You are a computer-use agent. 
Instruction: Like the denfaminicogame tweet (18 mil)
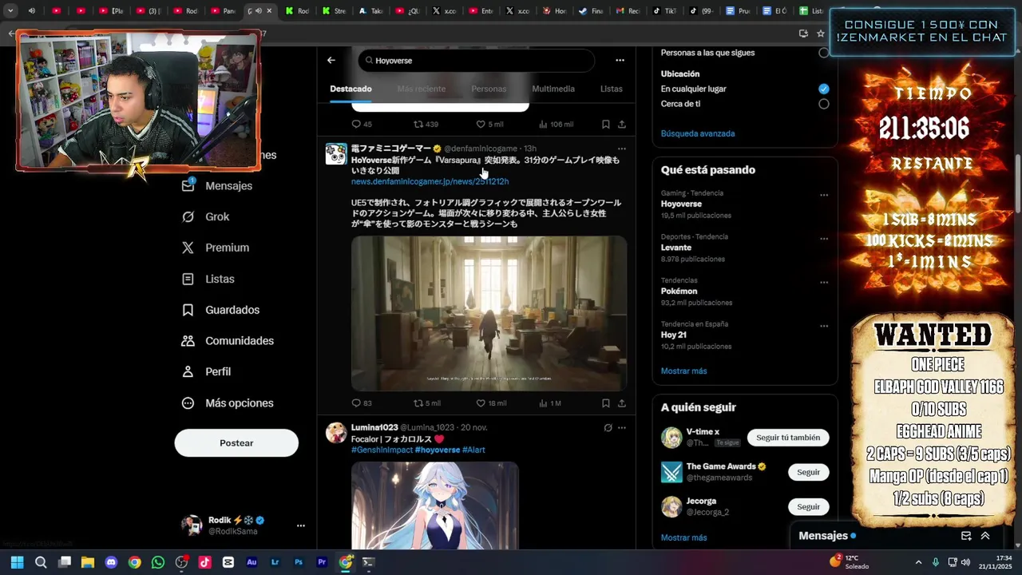point(491,403)
